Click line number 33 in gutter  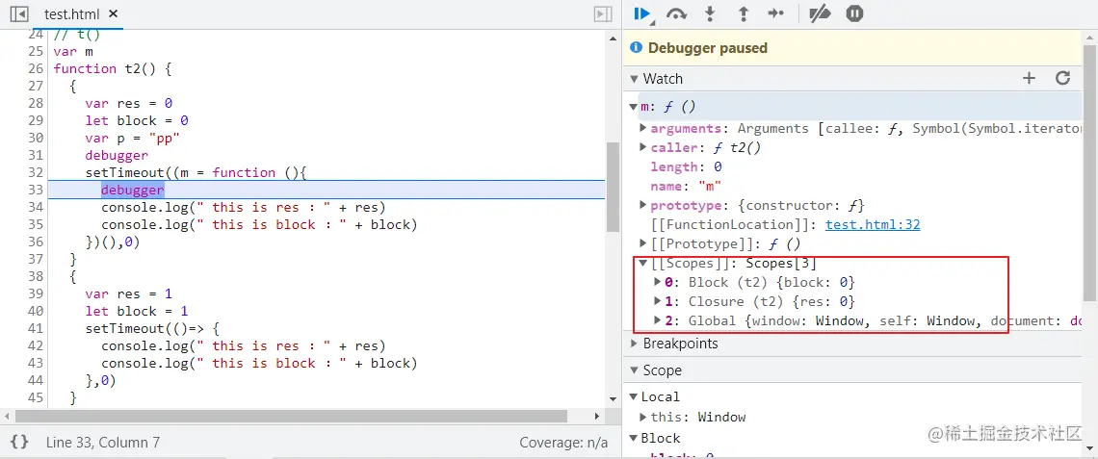35,190
